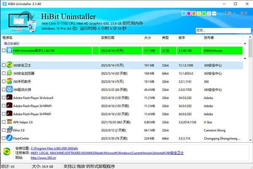Select the 360安全卫士 row name
This screenshot has height=169, width=253.
tap(22, 65)
